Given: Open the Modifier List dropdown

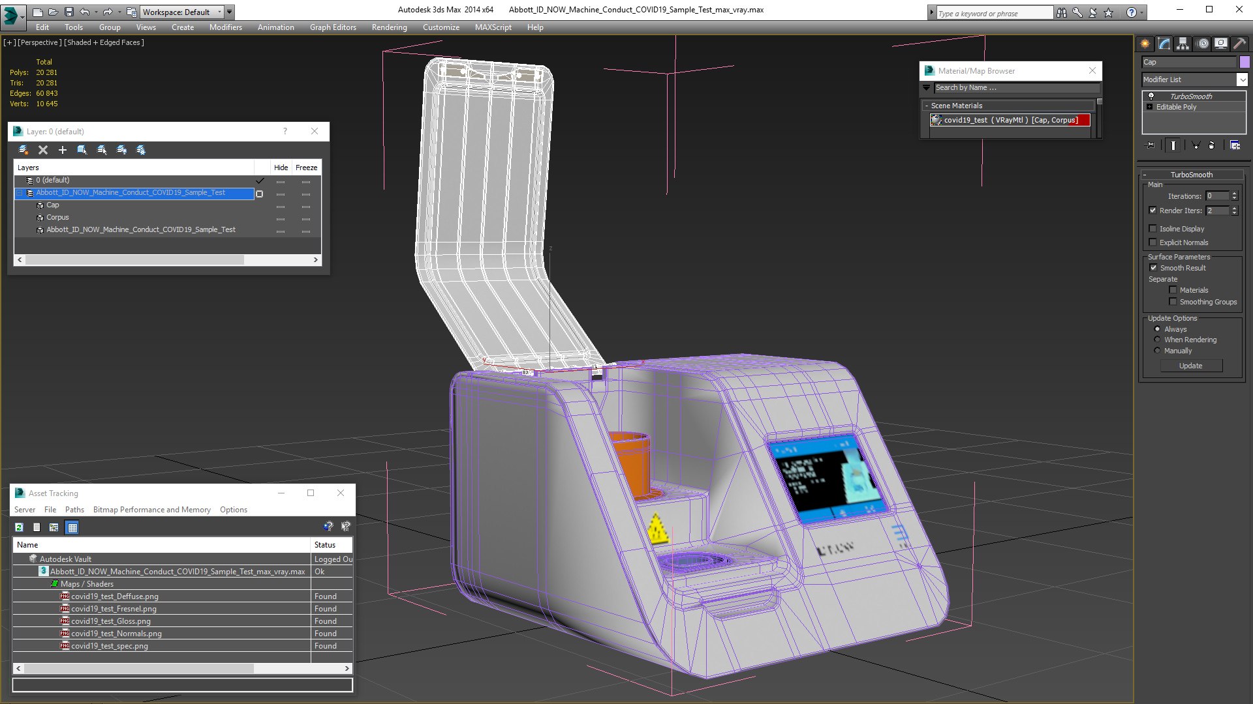Looking at the screenshot, I should point(1242,80).
